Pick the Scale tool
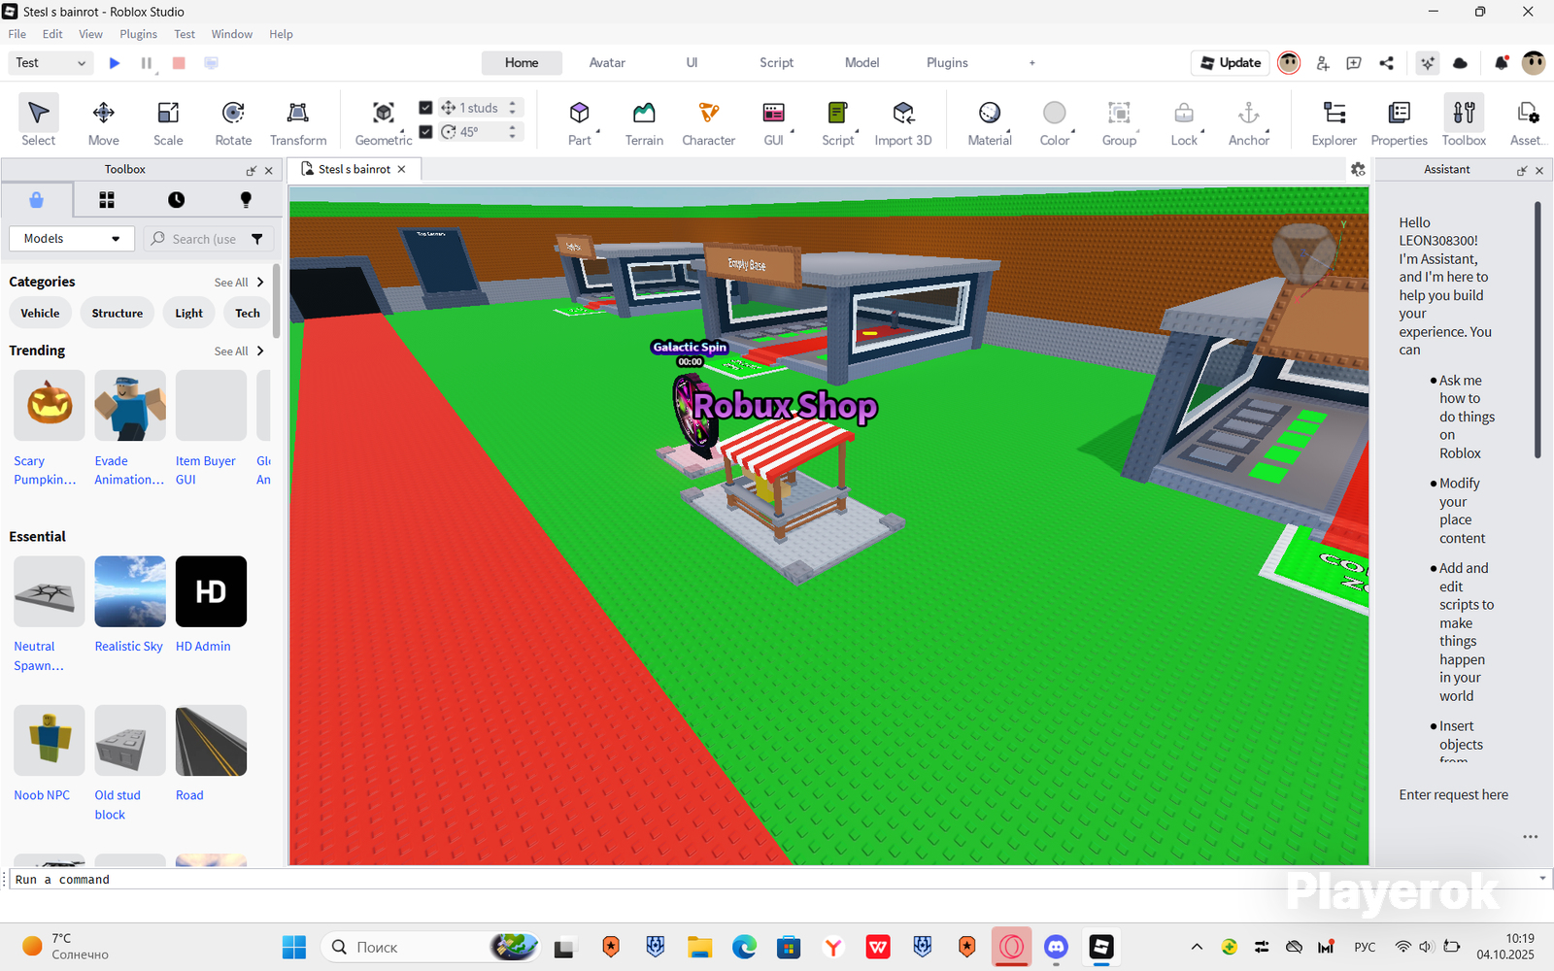The height and width of the screenshot is (971, 1554). 168,121
